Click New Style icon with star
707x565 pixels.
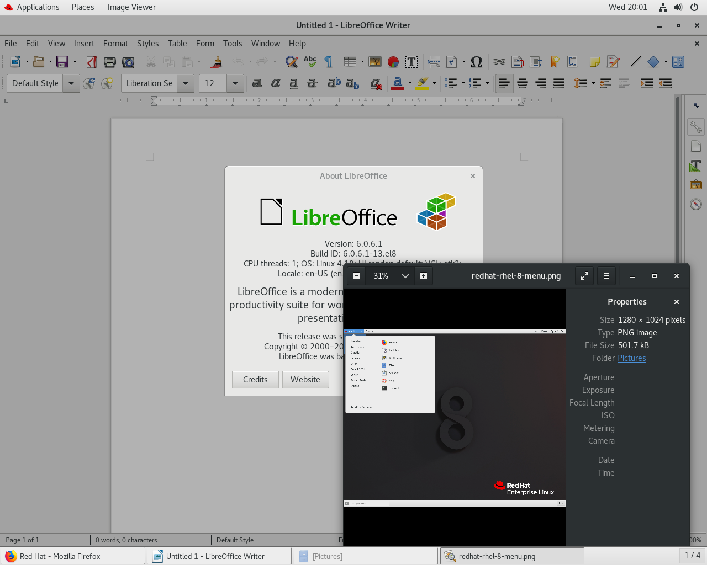[107, 83]
